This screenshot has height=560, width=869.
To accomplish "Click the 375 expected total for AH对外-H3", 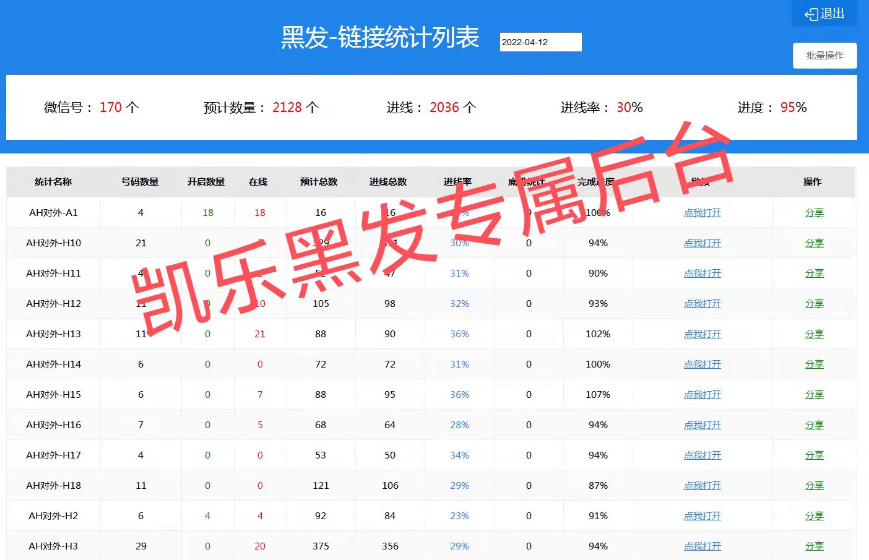I will [321, 546].
